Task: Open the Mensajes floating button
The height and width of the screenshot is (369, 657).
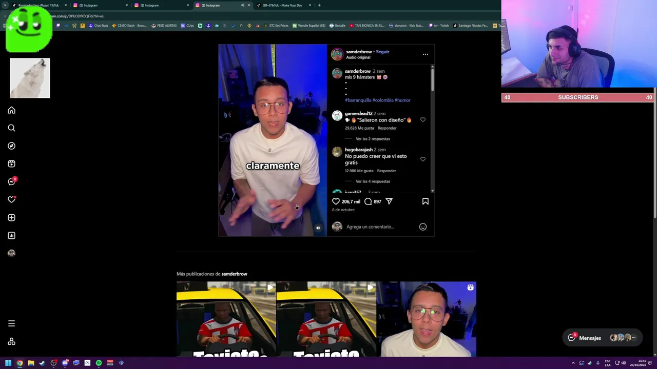Action: coord(602,338)
